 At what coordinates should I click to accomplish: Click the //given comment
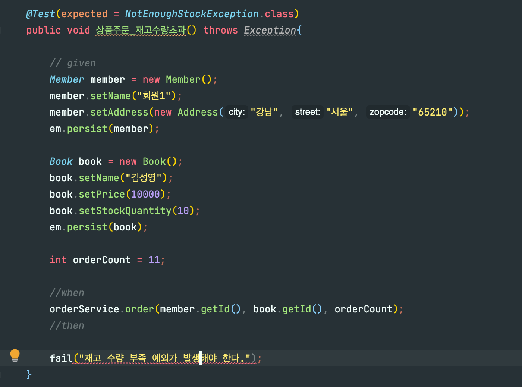73,63
